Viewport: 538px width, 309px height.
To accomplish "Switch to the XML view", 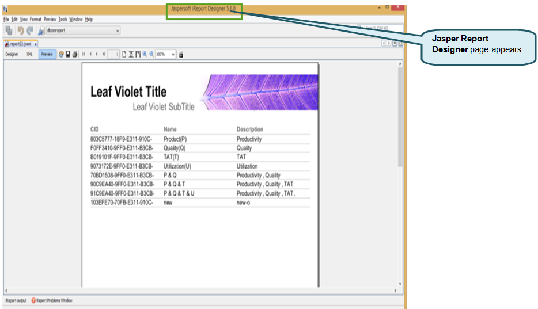I will [x=29, y=54].
